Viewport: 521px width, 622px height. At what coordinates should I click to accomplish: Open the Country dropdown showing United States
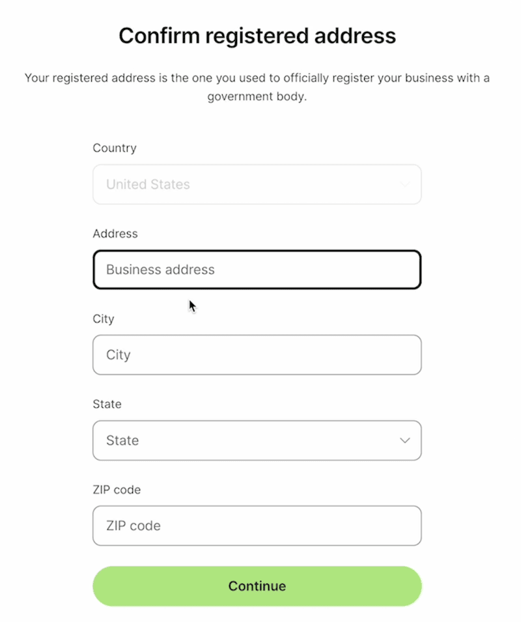[257, 184]
